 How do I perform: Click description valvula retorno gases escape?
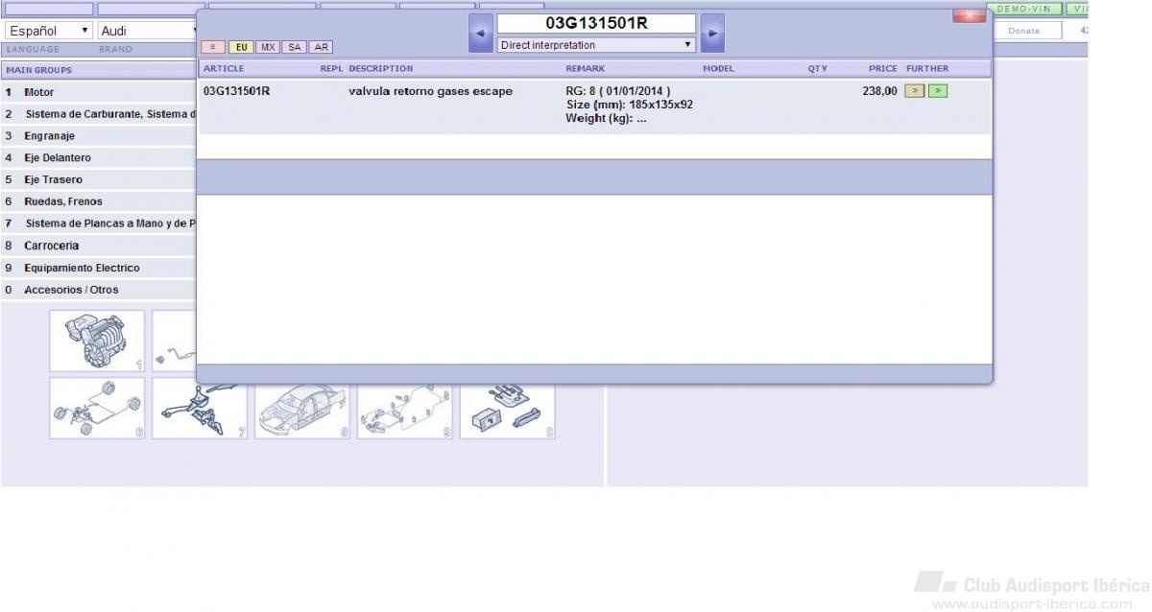tap(430, 91)
